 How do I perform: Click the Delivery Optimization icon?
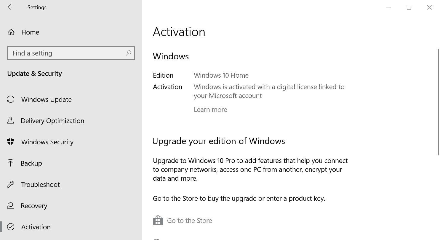tap(11, 121)
